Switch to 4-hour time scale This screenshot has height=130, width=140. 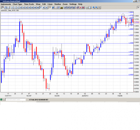pyautogui.click(x=35, y=8)
